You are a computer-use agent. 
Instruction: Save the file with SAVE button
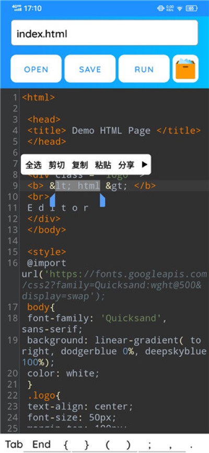tap(90, 69)
